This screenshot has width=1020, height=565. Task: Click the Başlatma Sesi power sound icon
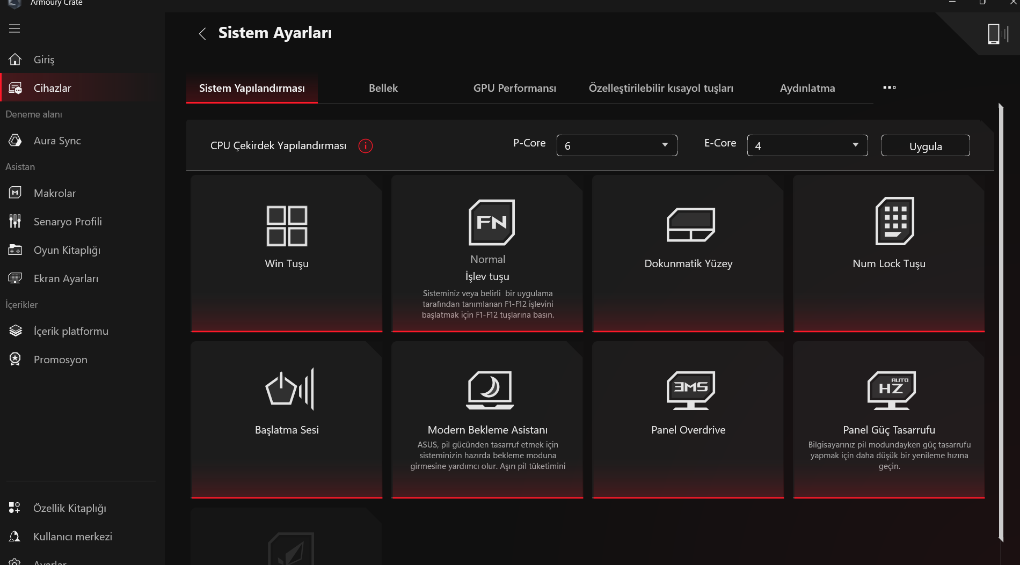290,388
